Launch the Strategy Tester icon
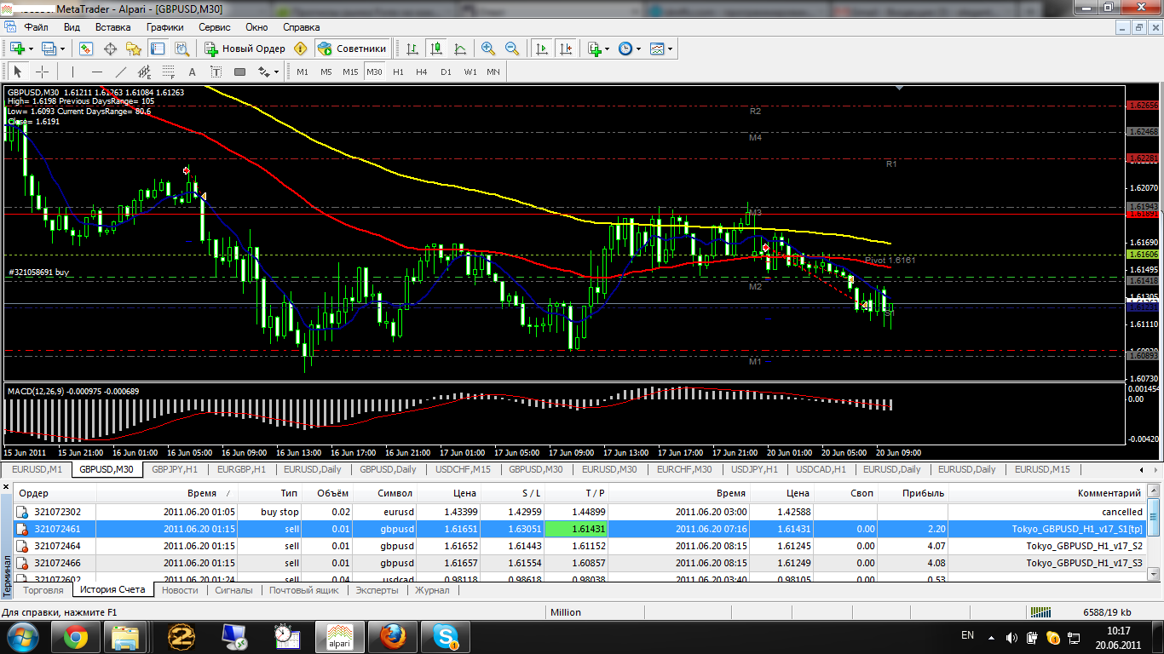The height and width of the screenshot is (654, 1164). click(181, 49)
